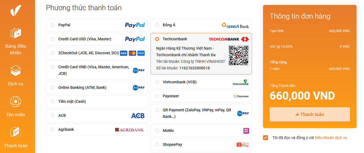Open the Thanh toán sidebar icon
This screenshot has height=153, width=364.
point(16,132)
